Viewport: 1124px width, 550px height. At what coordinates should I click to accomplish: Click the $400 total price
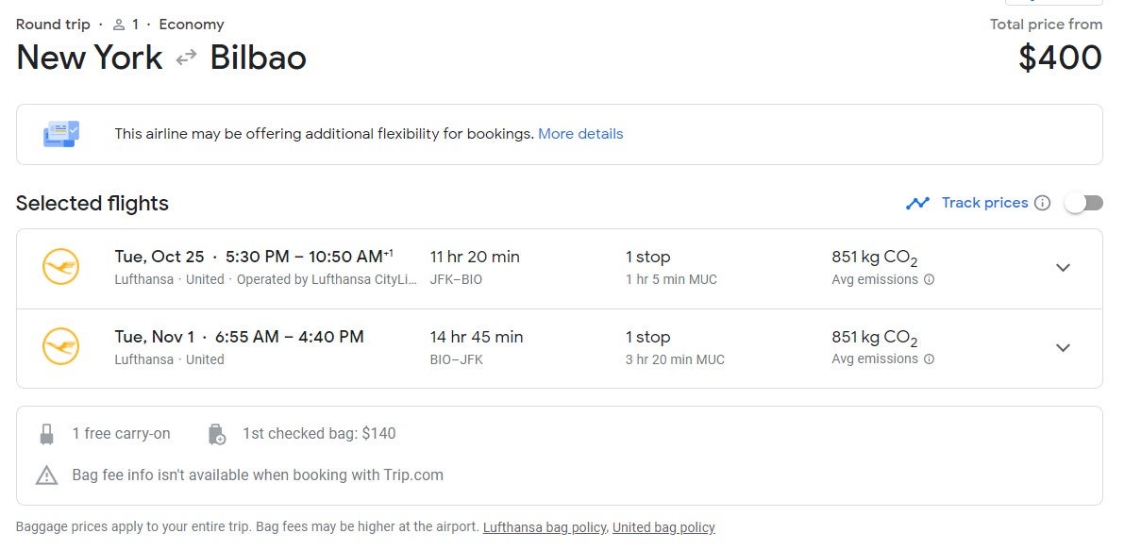(x=1060, y=58)
